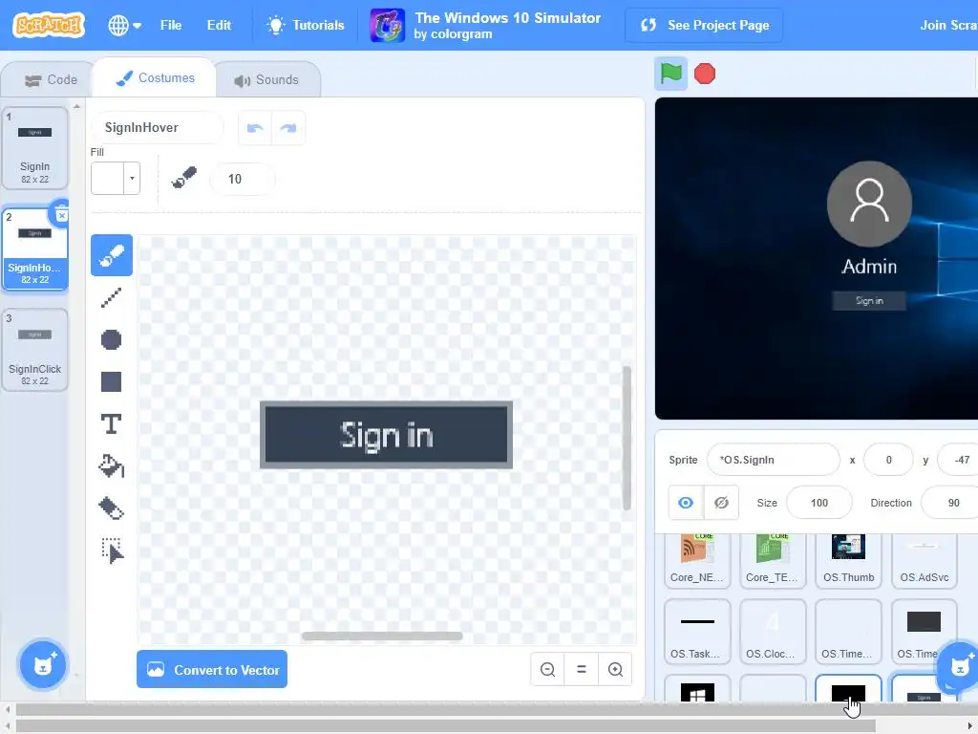Select the OS.Thumb sprite
Screen dimensions: 978x734
pyautogui.click(x=848, y=560)
